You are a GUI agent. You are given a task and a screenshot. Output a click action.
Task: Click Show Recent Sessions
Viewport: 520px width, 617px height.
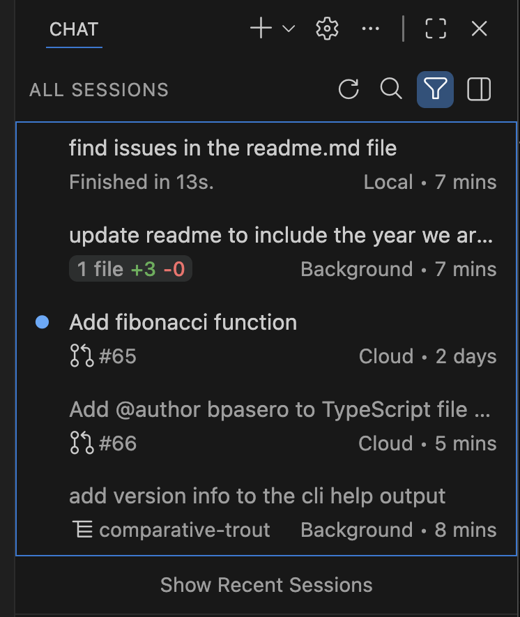point(266,585)
